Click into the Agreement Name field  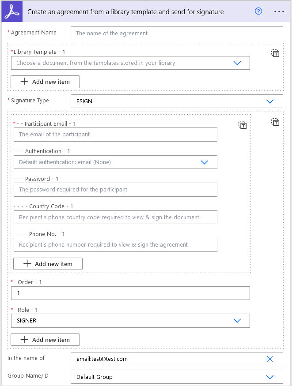[x=177, y=33]
